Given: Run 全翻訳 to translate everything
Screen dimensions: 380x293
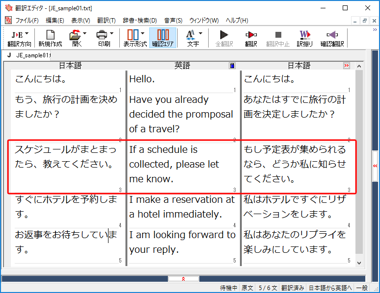Looking at the screenshot, I should (x=224, y=38).
